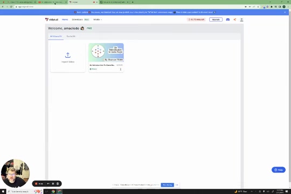
Task: Click the blue Help button
Action: click(279, 170)
